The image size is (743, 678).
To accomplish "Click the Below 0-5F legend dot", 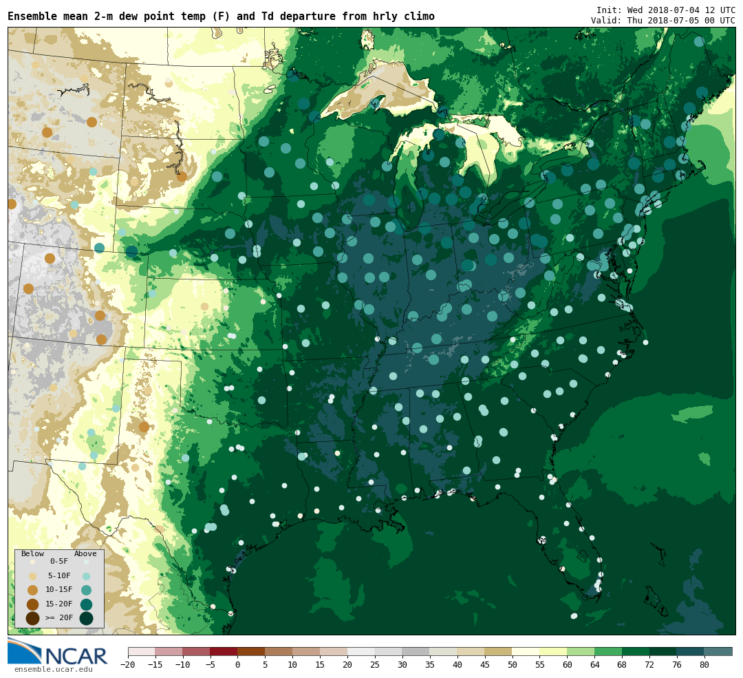I will click(x=33, y=562).
